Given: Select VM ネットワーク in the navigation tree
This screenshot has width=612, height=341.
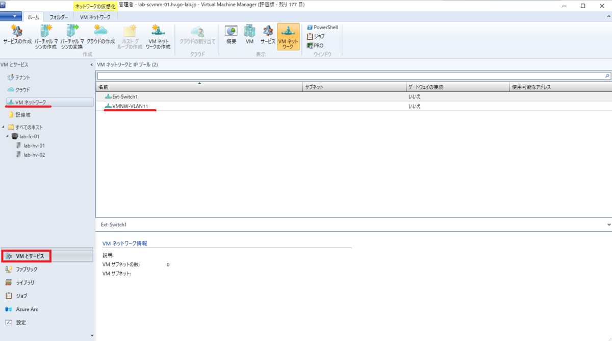Looking at the screenshot, I should click(x=49, y=103).
